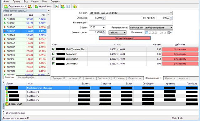Image resolution: width=200 pixels, height=121 pixels.
Task: Click the user icon in Customer 3 account row
Action: pos(7,100)
